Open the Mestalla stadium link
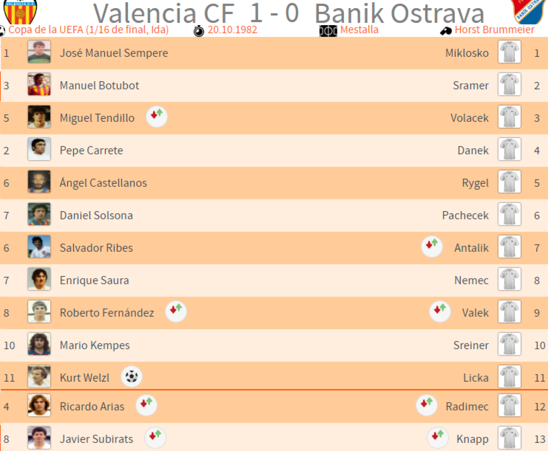Screen dimensions: 548x451 [x=359, y=30]
